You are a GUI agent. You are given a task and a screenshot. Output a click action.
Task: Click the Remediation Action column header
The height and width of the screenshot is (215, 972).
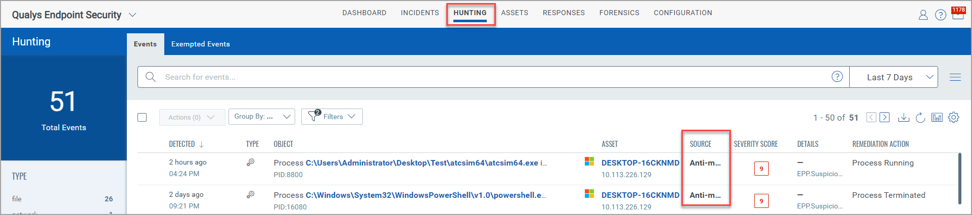pyautogui.click(x=881, y=144)
